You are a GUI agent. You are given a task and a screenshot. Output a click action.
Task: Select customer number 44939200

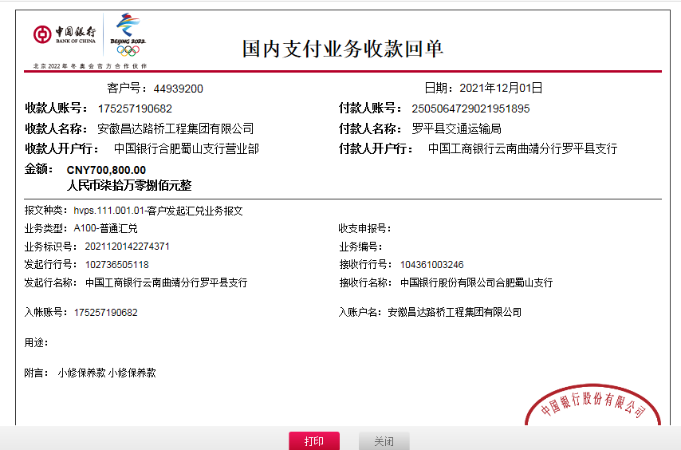(x=178, y=89)
